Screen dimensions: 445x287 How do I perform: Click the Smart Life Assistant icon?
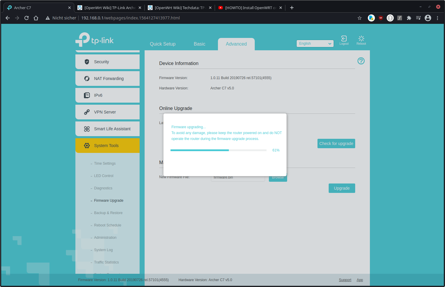pyautogui.click(x=87, y=129)
